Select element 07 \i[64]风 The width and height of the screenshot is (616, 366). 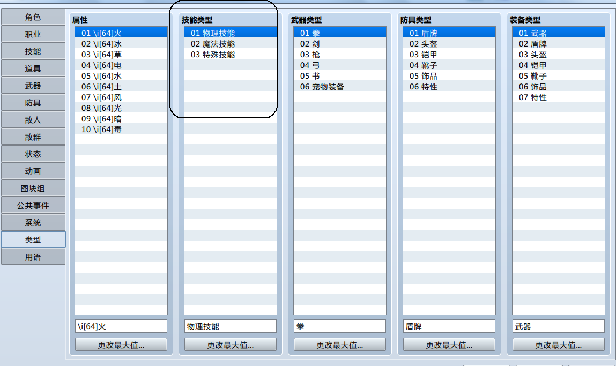point(121,97)
